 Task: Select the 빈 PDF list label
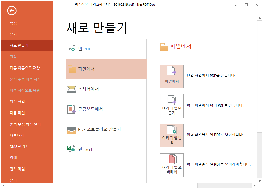pos(85,49)
